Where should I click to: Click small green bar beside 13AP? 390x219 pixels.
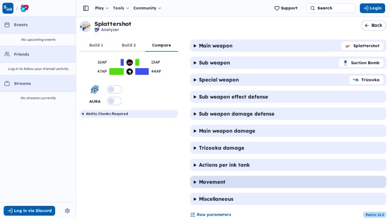pos(137,62)
